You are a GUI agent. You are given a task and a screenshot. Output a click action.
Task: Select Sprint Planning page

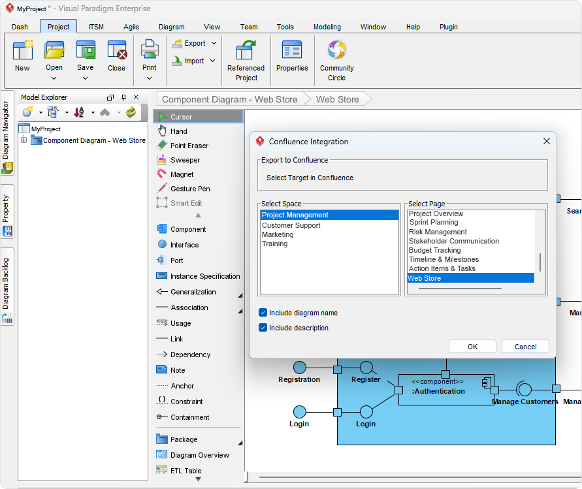point(434,222)
